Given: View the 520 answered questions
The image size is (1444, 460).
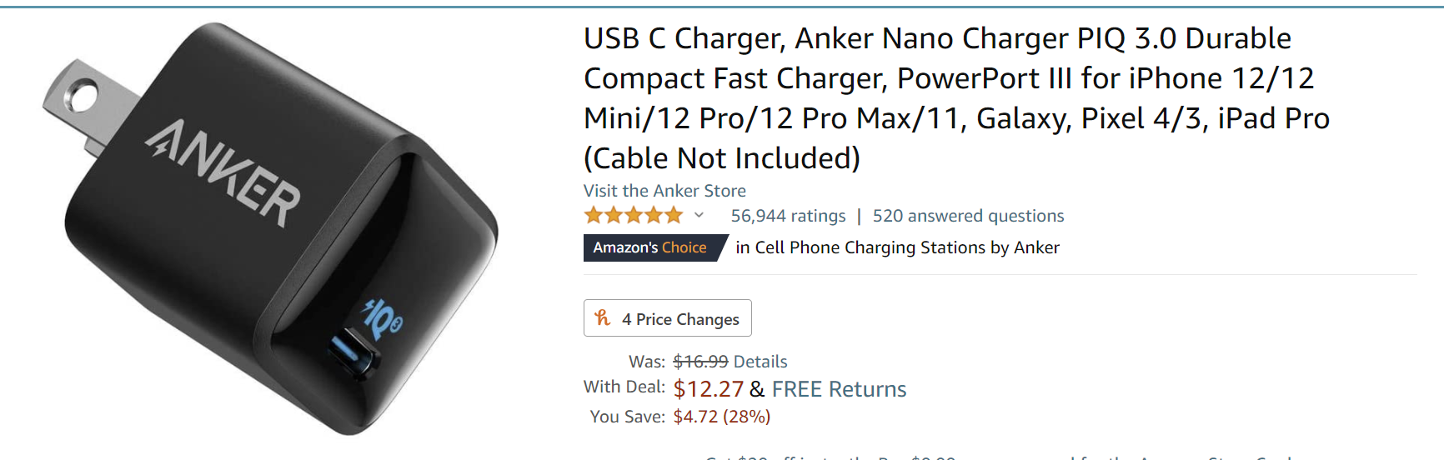Looking at the screenshot, I should pyautogui.click(x=968, y=216).
